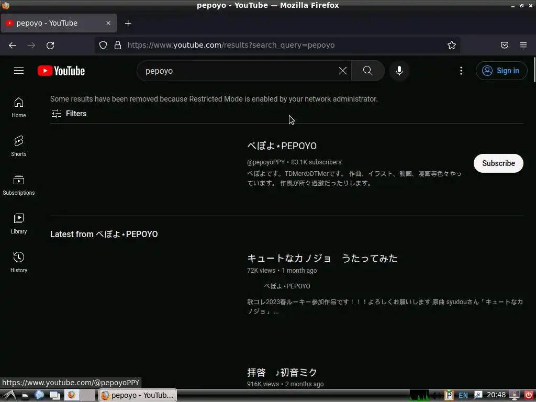Open a new Firefox tab

pyautogui.click(x=128, y=23)
